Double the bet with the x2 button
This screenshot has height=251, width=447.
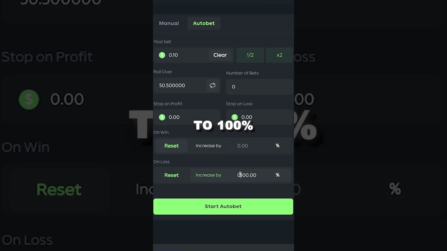pos(279,55)
